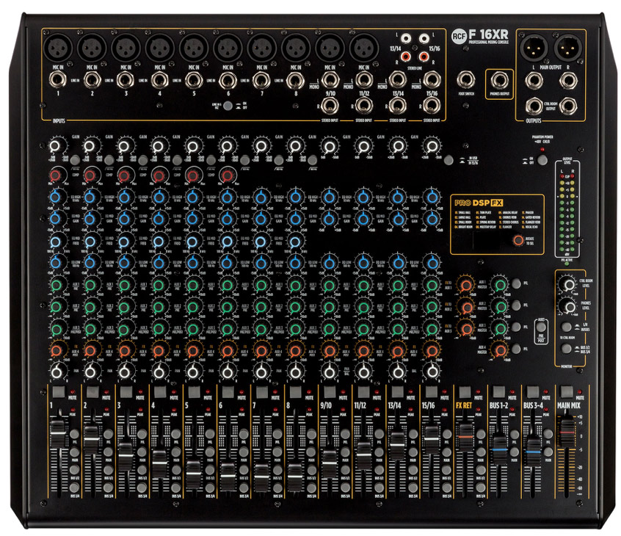Click the CTRL ROOM LEVEL knob

click(x=569, y=284)
